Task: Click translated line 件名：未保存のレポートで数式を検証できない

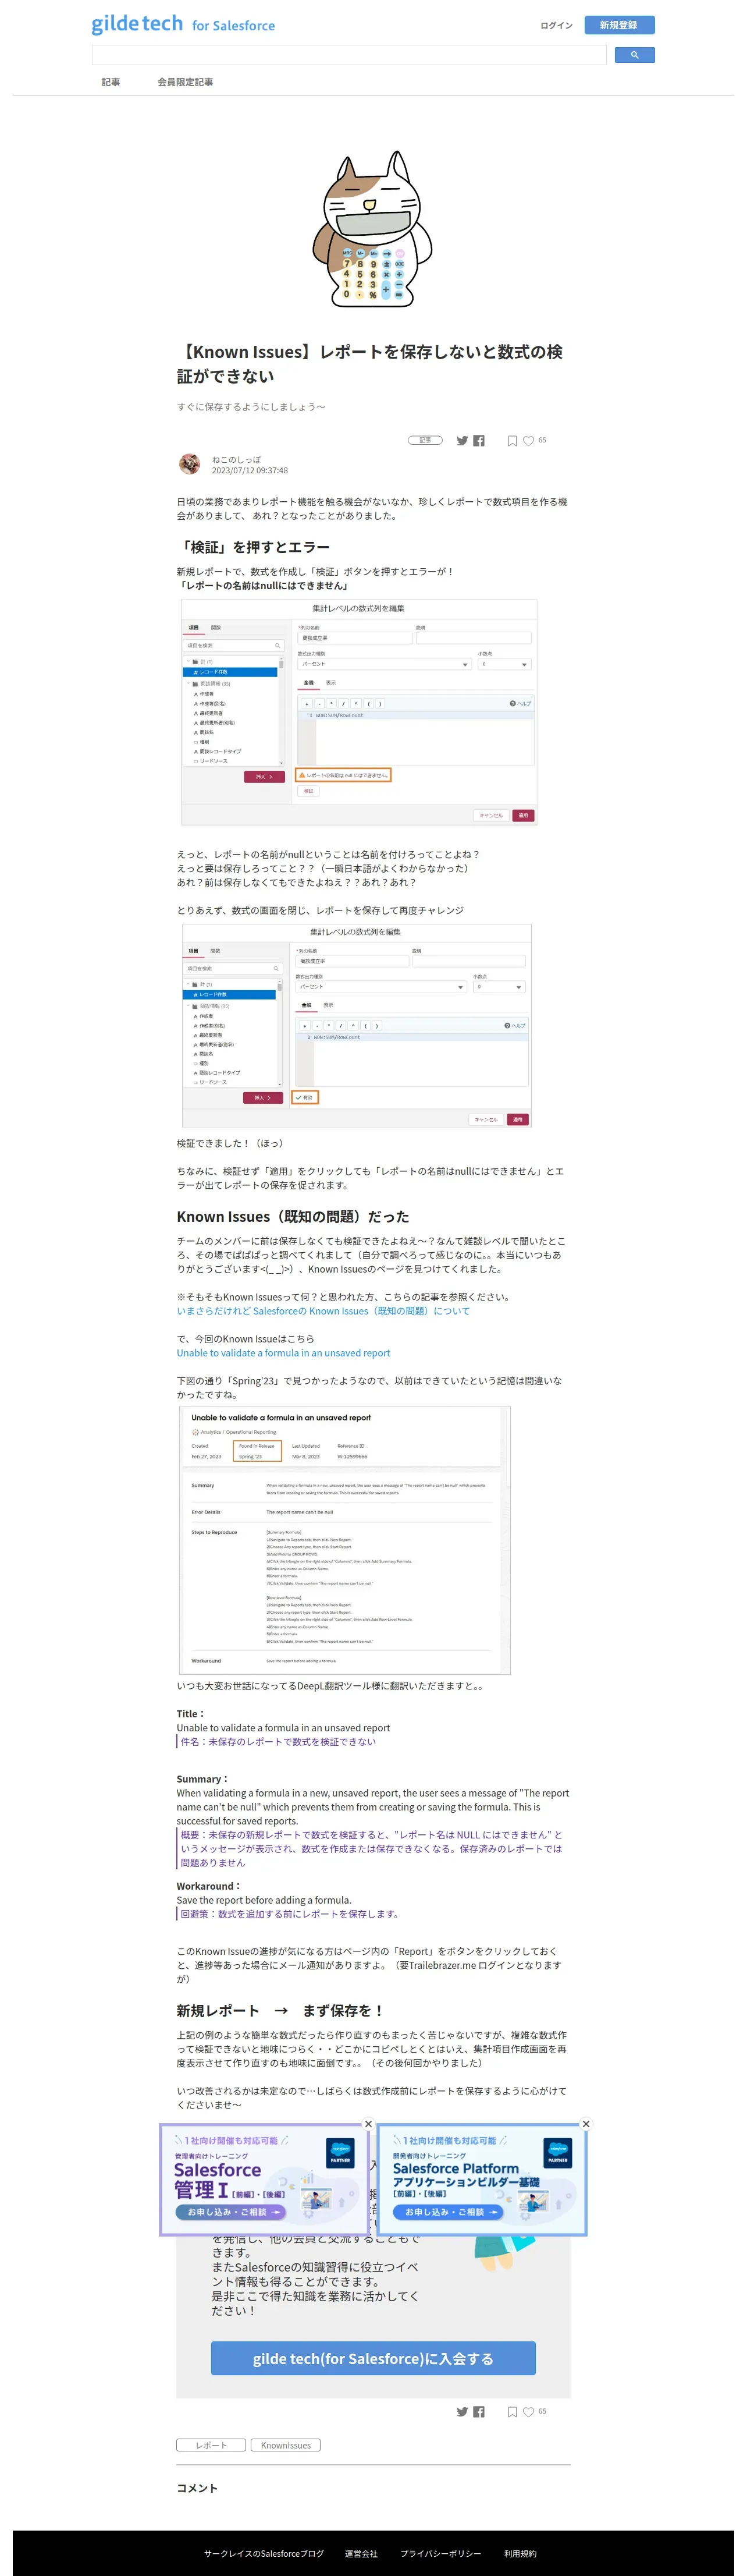Action: click(278, 1741)
